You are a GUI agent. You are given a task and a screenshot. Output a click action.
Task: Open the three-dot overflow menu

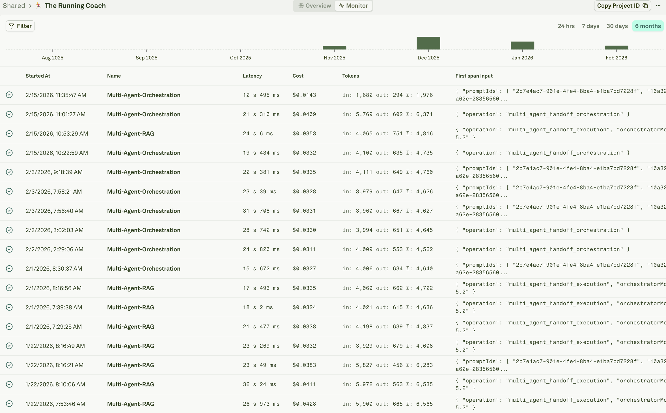[x=659, y=5]
